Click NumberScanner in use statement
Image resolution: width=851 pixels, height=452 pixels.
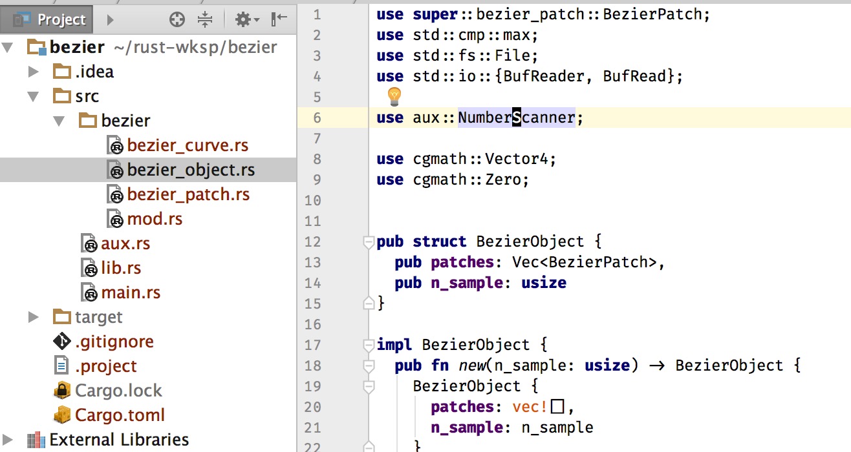(x=517, y=118)
